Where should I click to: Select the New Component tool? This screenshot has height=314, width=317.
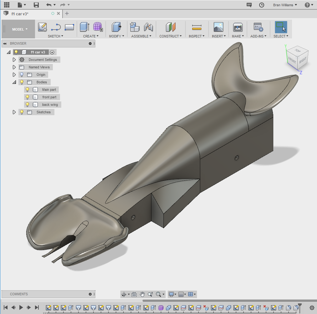(x=134, y=27)
